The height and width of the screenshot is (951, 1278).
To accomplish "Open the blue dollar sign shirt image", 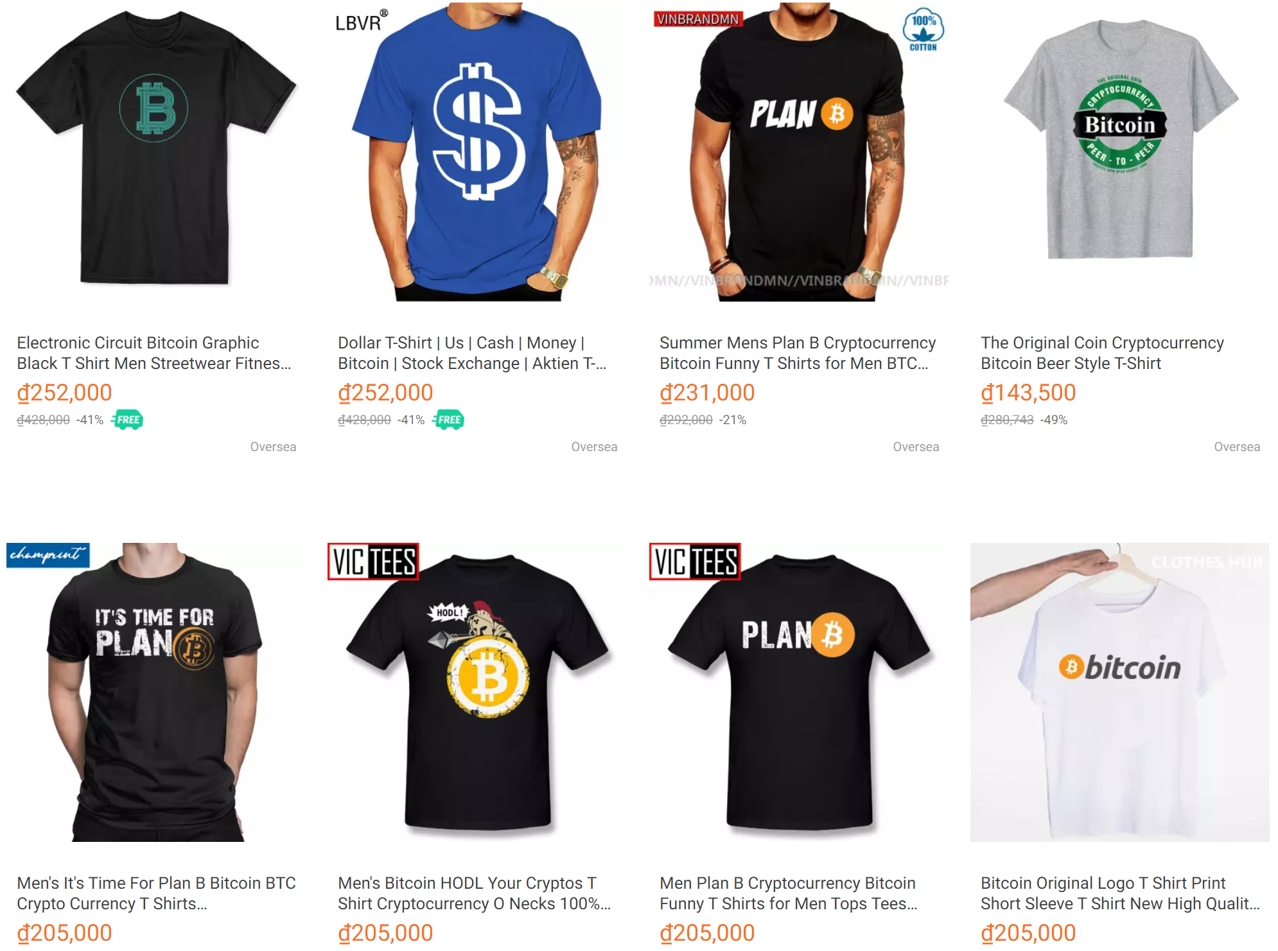I will point(477,152).
